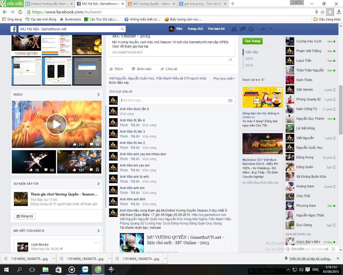Switch to [Video] Hướng dẫn tham tab
Viewport: 343px width, 275px height.
point(49,4)
